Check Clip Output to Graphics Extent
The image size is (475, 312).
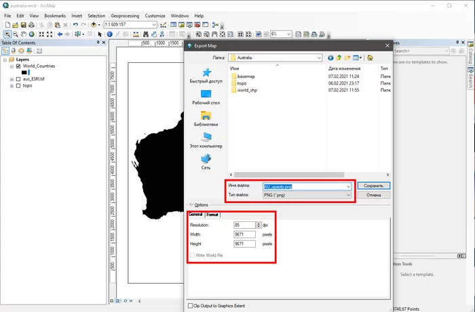point(190,306)
